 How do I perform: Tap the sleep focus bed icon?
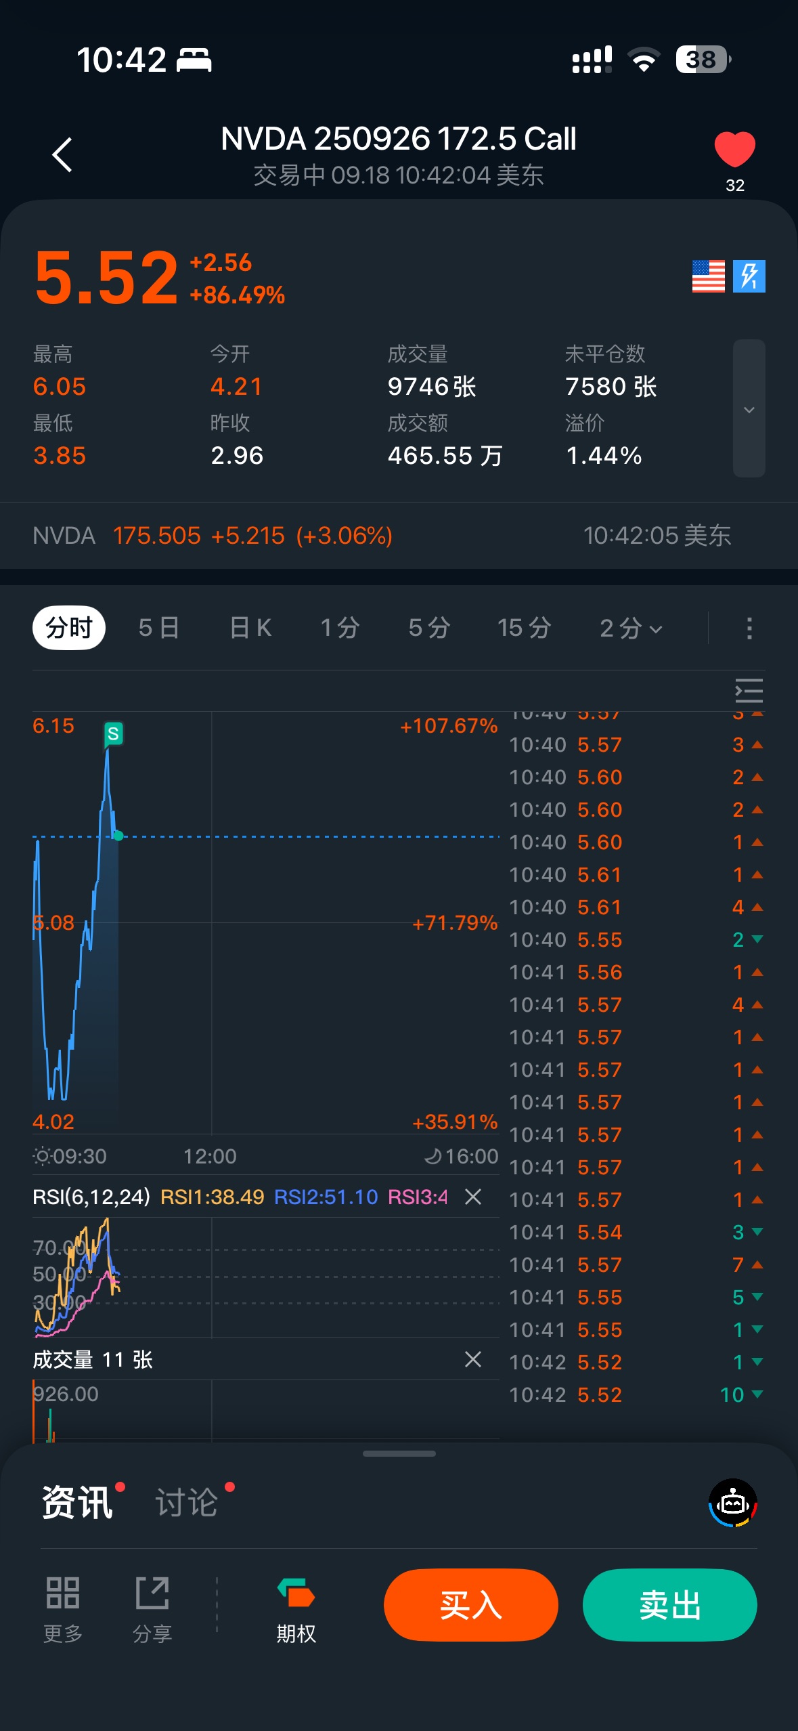click(x=194, y=60)
